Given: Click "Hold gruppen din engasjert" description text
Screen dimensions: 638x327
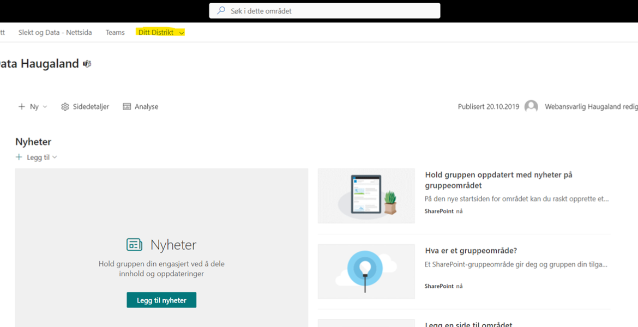Looking at the screenshot, I should (161, 269).
